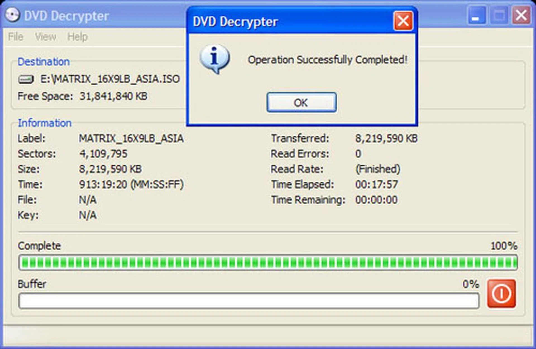Viewport: 536px width, 349px height.
Task: Click the Label value MATRIX_16X9LB_ASIA
Action: [x=131, y=138]
